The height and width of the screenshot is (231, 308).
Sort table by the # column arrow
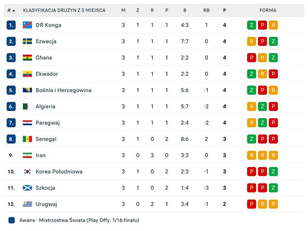point(14,10)
